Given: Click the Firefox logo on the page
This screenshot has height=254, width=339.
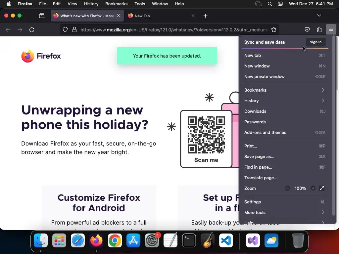Looking at the screenshot, I should (41, 56).
